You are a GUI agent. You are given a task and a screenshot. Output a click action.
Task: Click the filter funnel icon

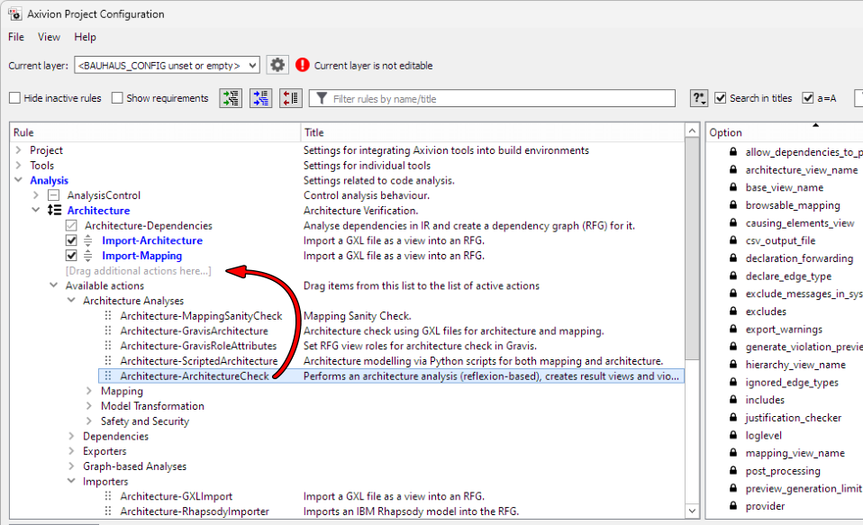322,98
